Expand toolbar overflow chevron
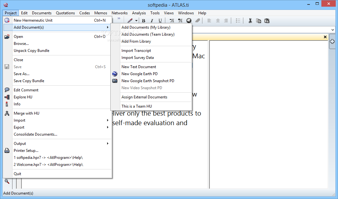Viewport: 338px width, 199px height. pos(119,18)
